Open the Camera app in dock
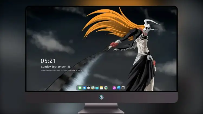 pos(123,88)
